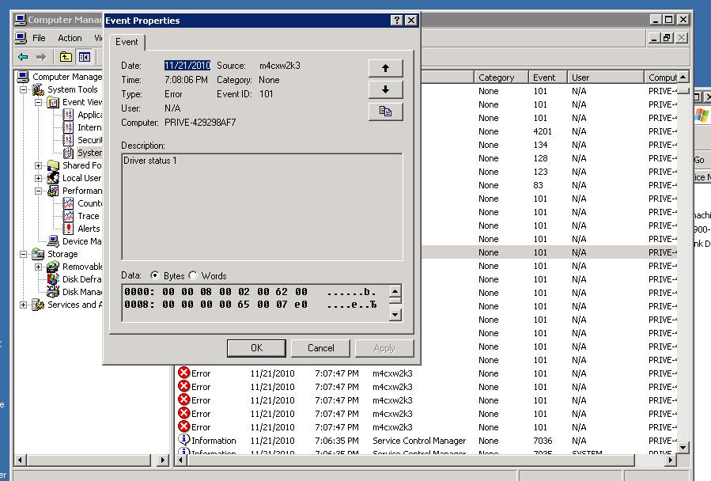This screenshot has width=711, height=481.
Task: Go forward with the toolbar Forward arrow
Action: click(41, 57)
